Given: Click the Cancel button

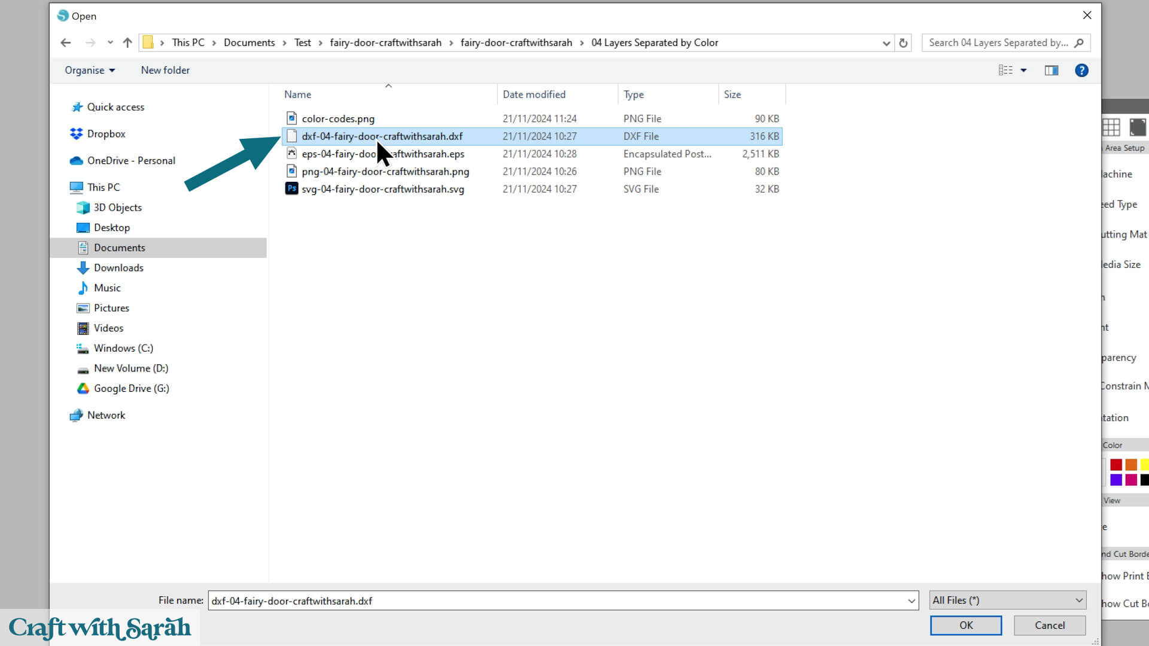Looking at the screenshot, I should coord(1050,625).
